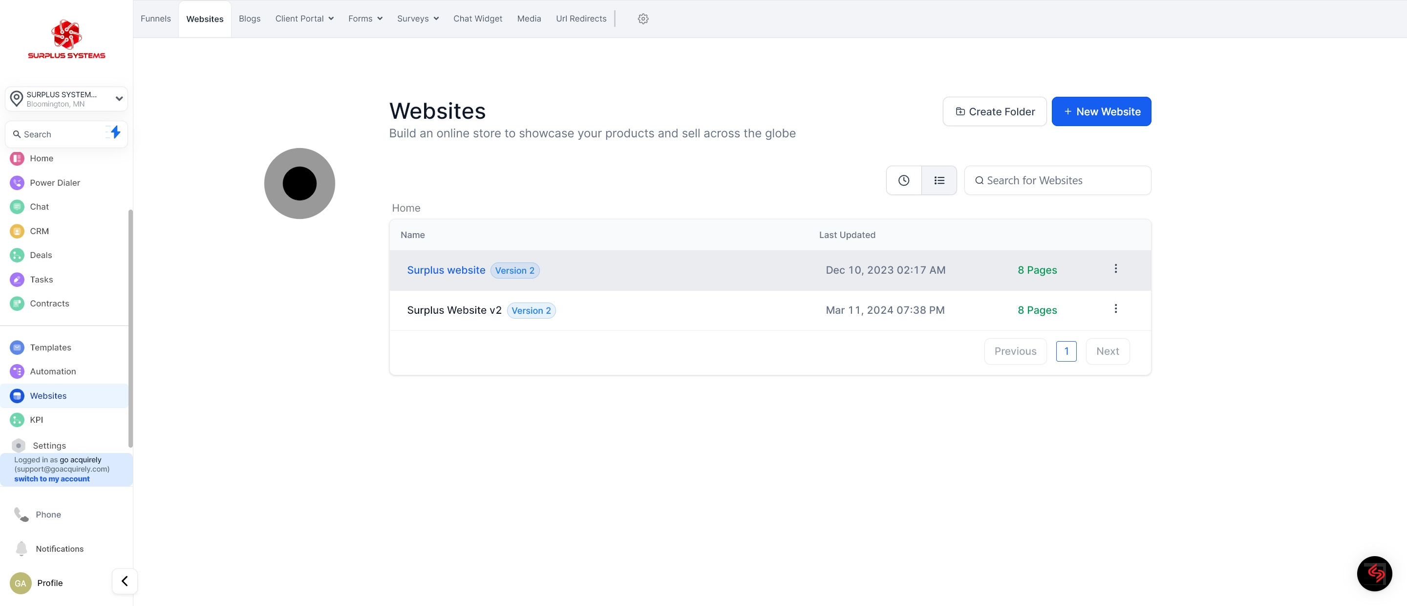Open the three-dot menu for Surplus website
The width and height of the screenshot is (1407, 606).
pos(1116,268)
